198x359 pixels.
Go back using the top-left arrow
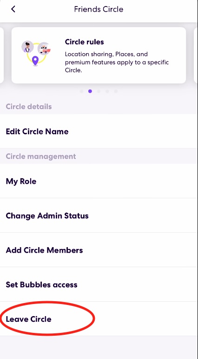(x=13, y=9)
